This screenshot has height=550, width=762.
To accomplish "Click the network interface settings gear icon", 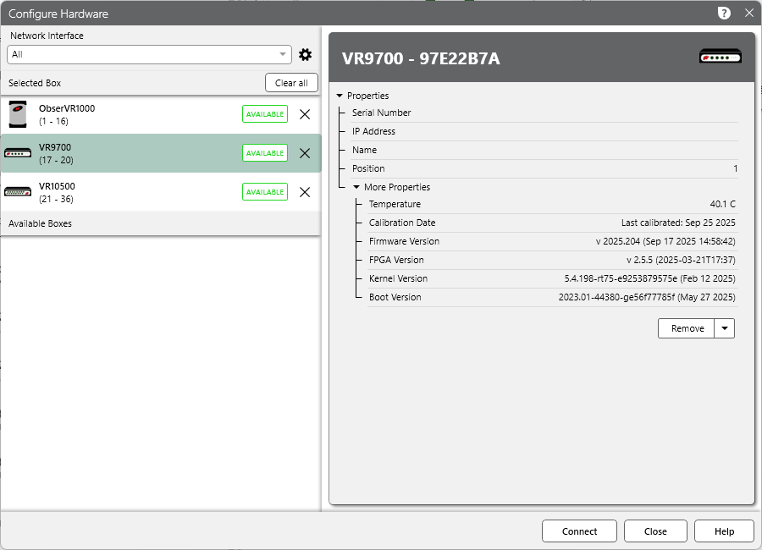I will 306,55.
